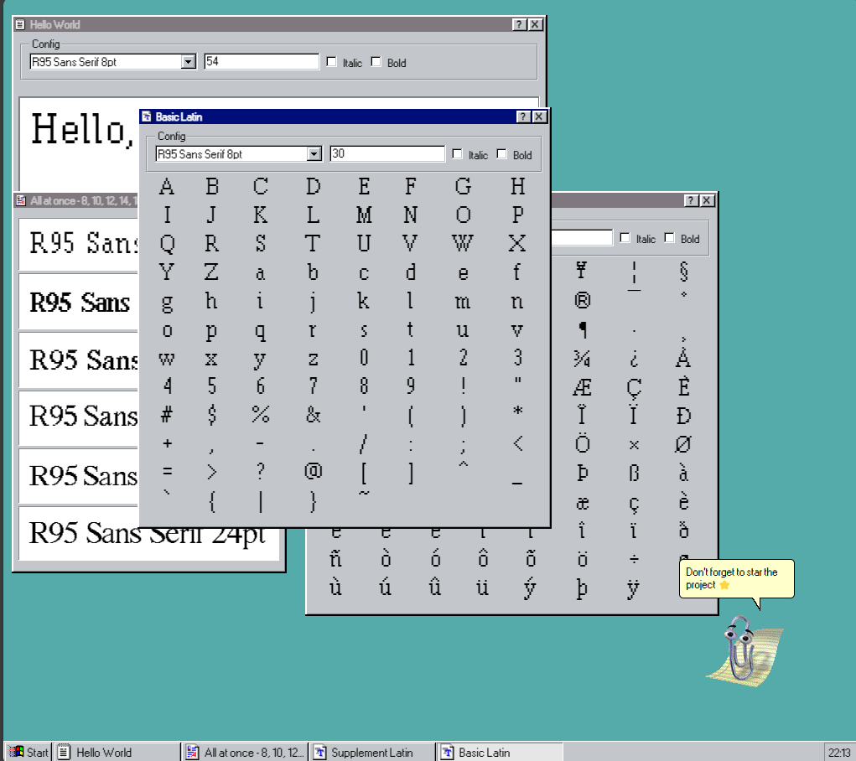
Task: Click the Hello World window title icon
Action: (x=21, y=25)
